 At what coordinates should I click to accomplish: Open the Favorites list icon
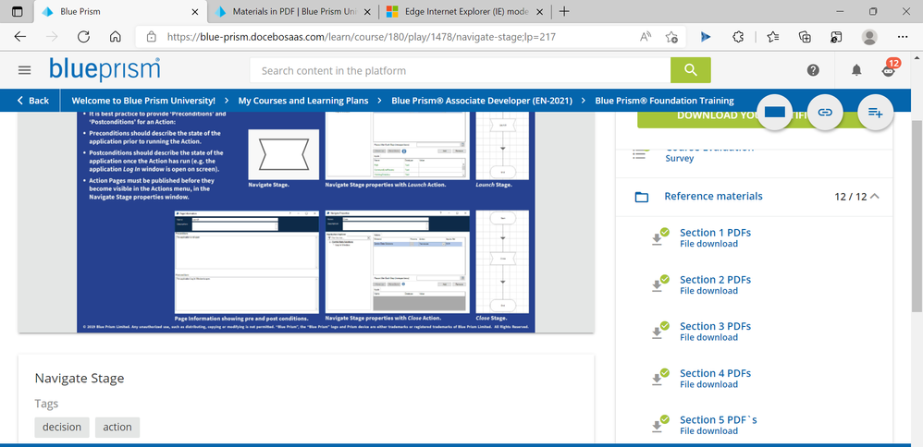coord(773,37)
